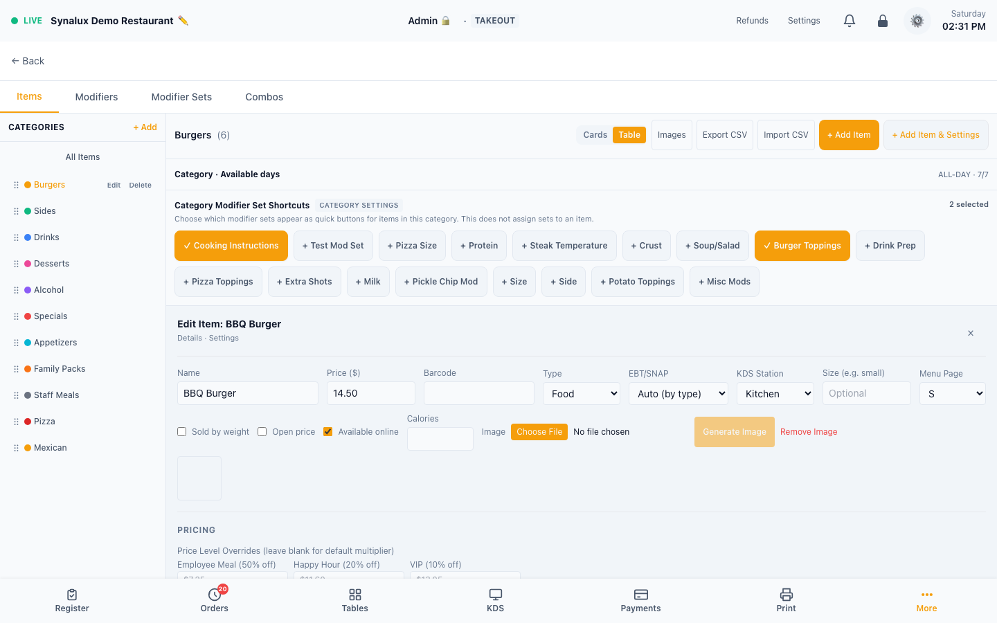Click the lock screen icon
Viewport: 997px width, 623px height.
coord(883,21)
